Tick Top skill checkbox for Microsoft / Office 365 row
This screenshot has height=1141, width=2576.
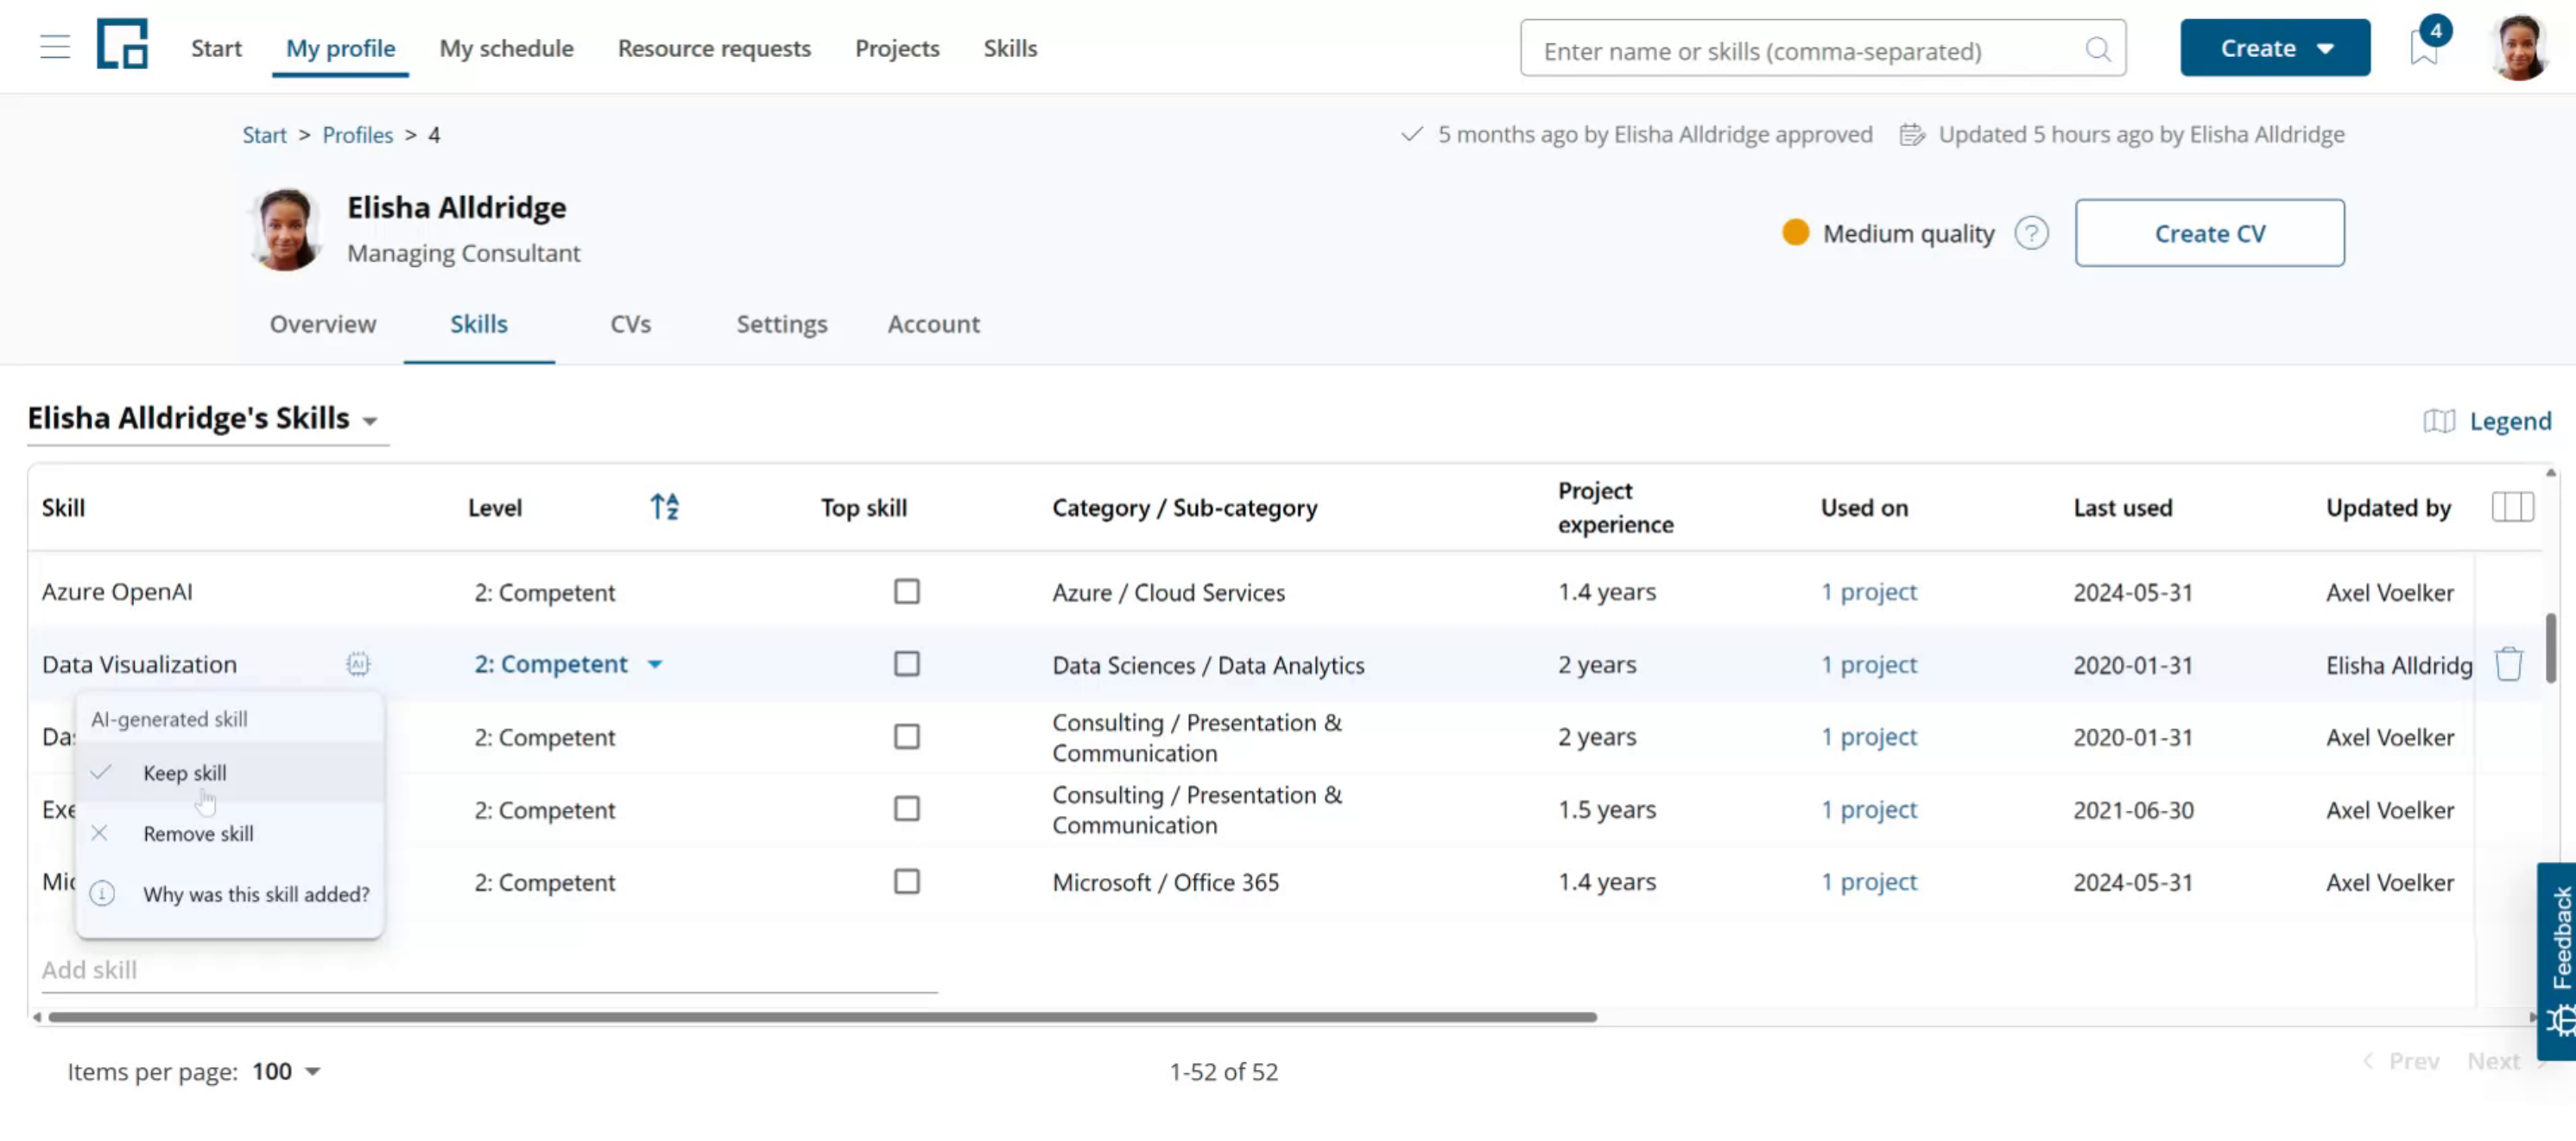[906, 881]
